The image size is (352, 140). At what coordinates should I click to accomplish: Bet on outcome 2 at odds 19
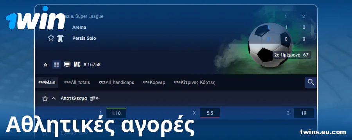[304, 113]
